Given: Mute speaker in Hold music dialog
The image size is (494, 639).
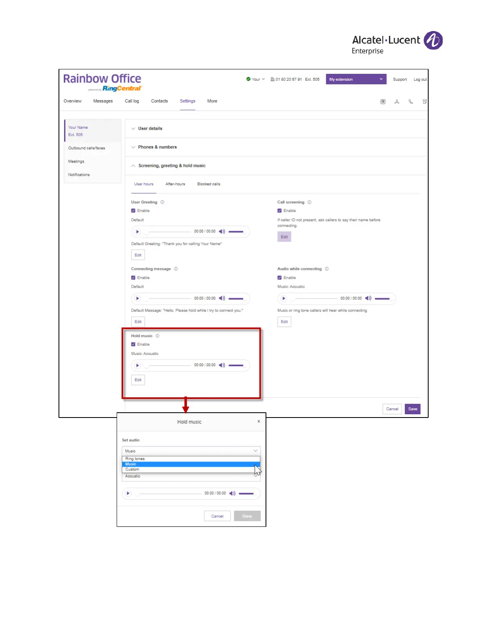Looking at the screenshot, I should (x=232, y=493).
